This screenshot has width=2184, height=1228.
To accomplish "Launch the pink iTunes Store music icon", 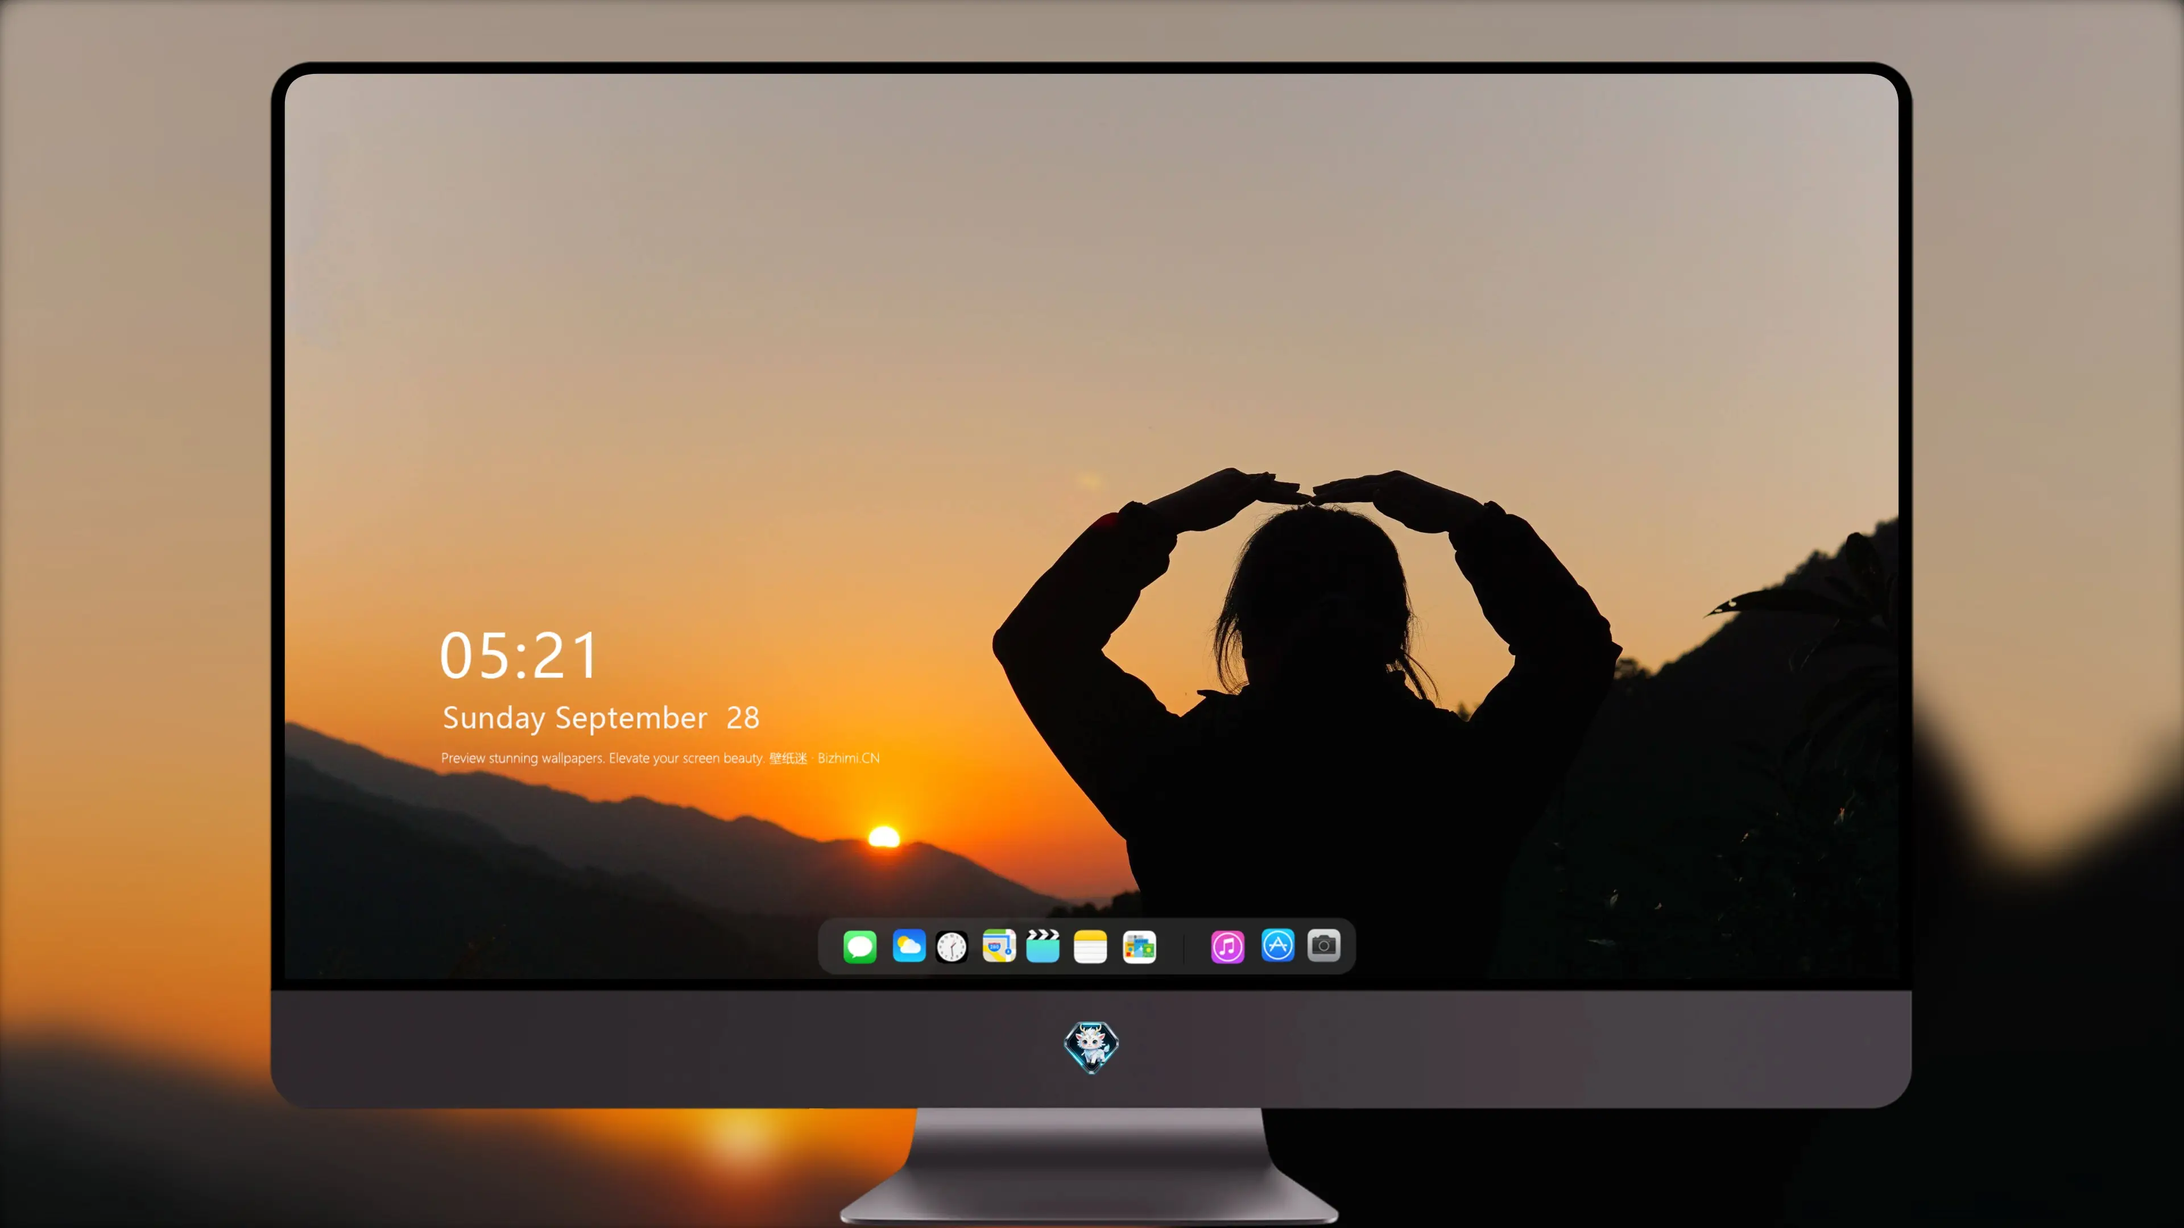I will pos(1228,947).
